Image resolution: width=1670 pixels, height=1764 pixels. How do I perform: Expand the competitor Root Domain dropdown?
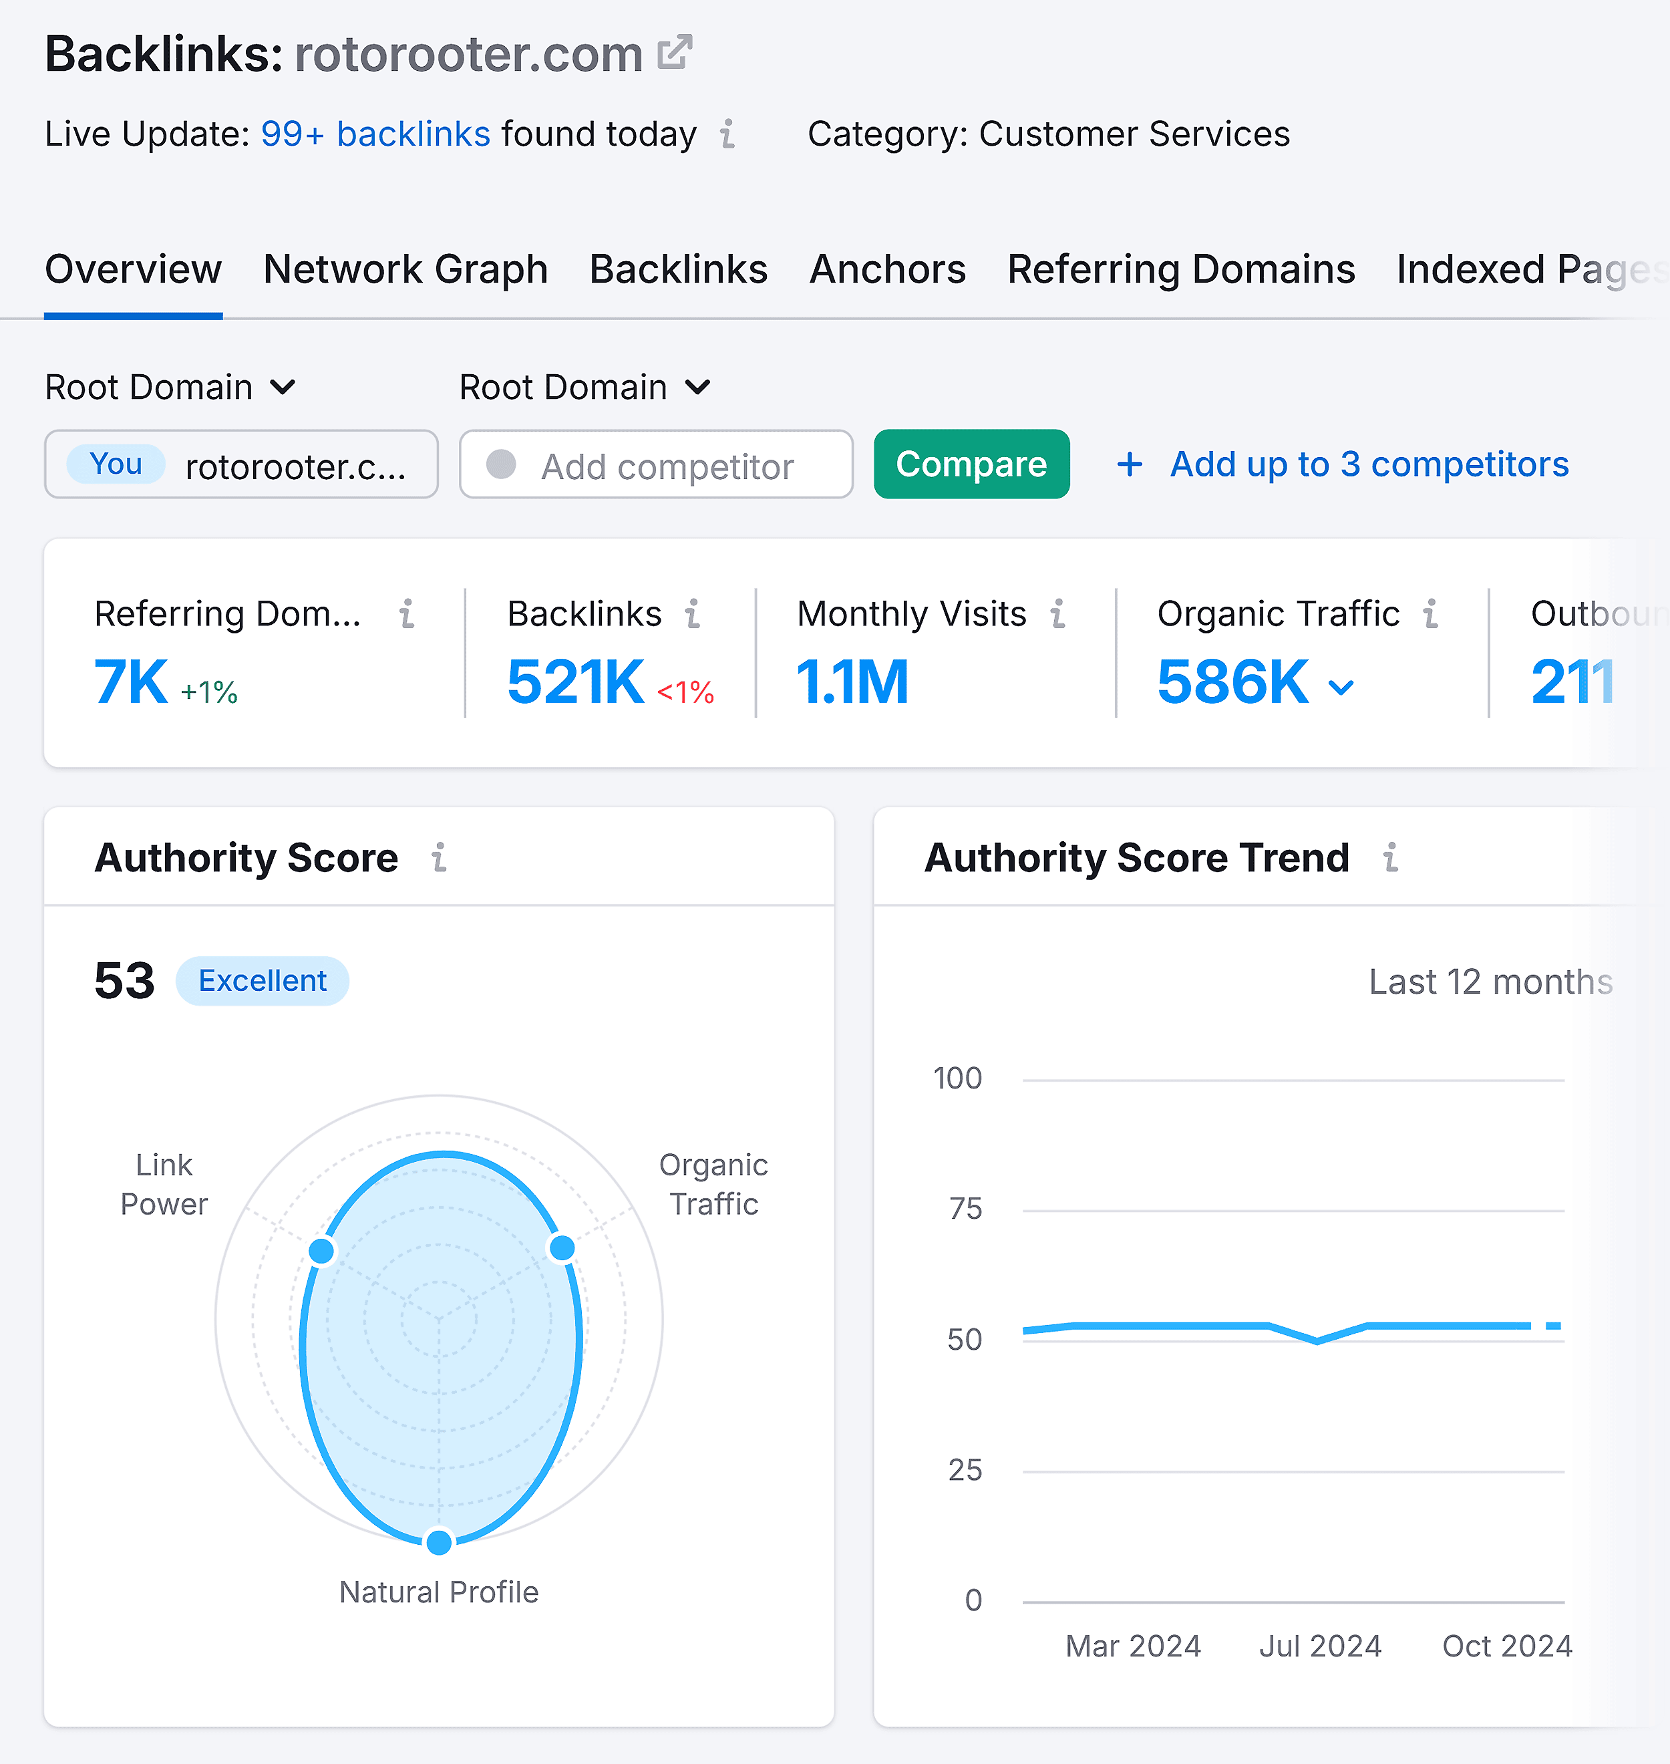click(x=698, y=388)
